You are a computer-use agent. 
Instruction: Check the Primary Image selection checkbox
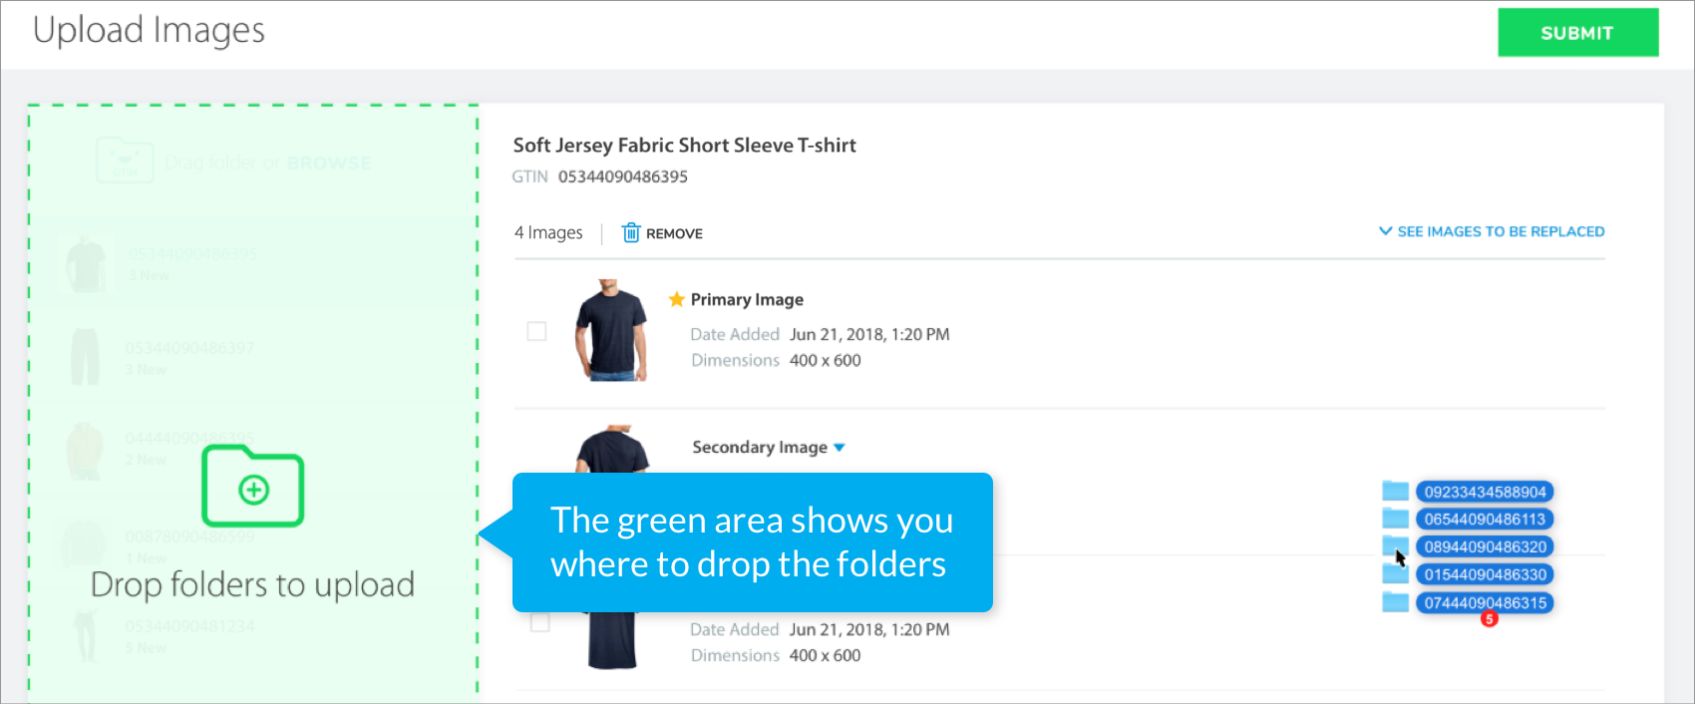[x=536, y=331]
